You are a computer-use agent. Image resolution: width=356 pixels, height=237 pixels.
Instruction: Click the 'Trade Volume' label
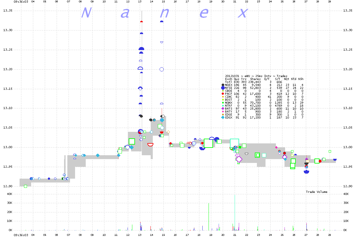pyautogui.click(x=317, y=192)
